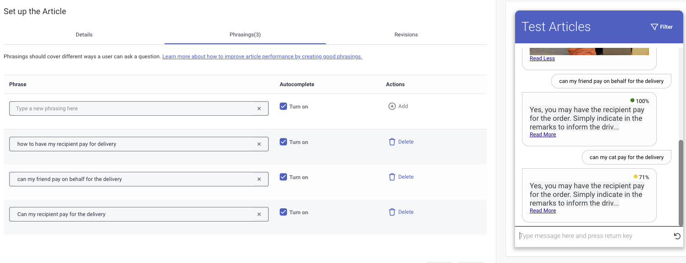
Task: Click trash icon for 'Can my recipient pay' phrase
Action: point(392,212)
